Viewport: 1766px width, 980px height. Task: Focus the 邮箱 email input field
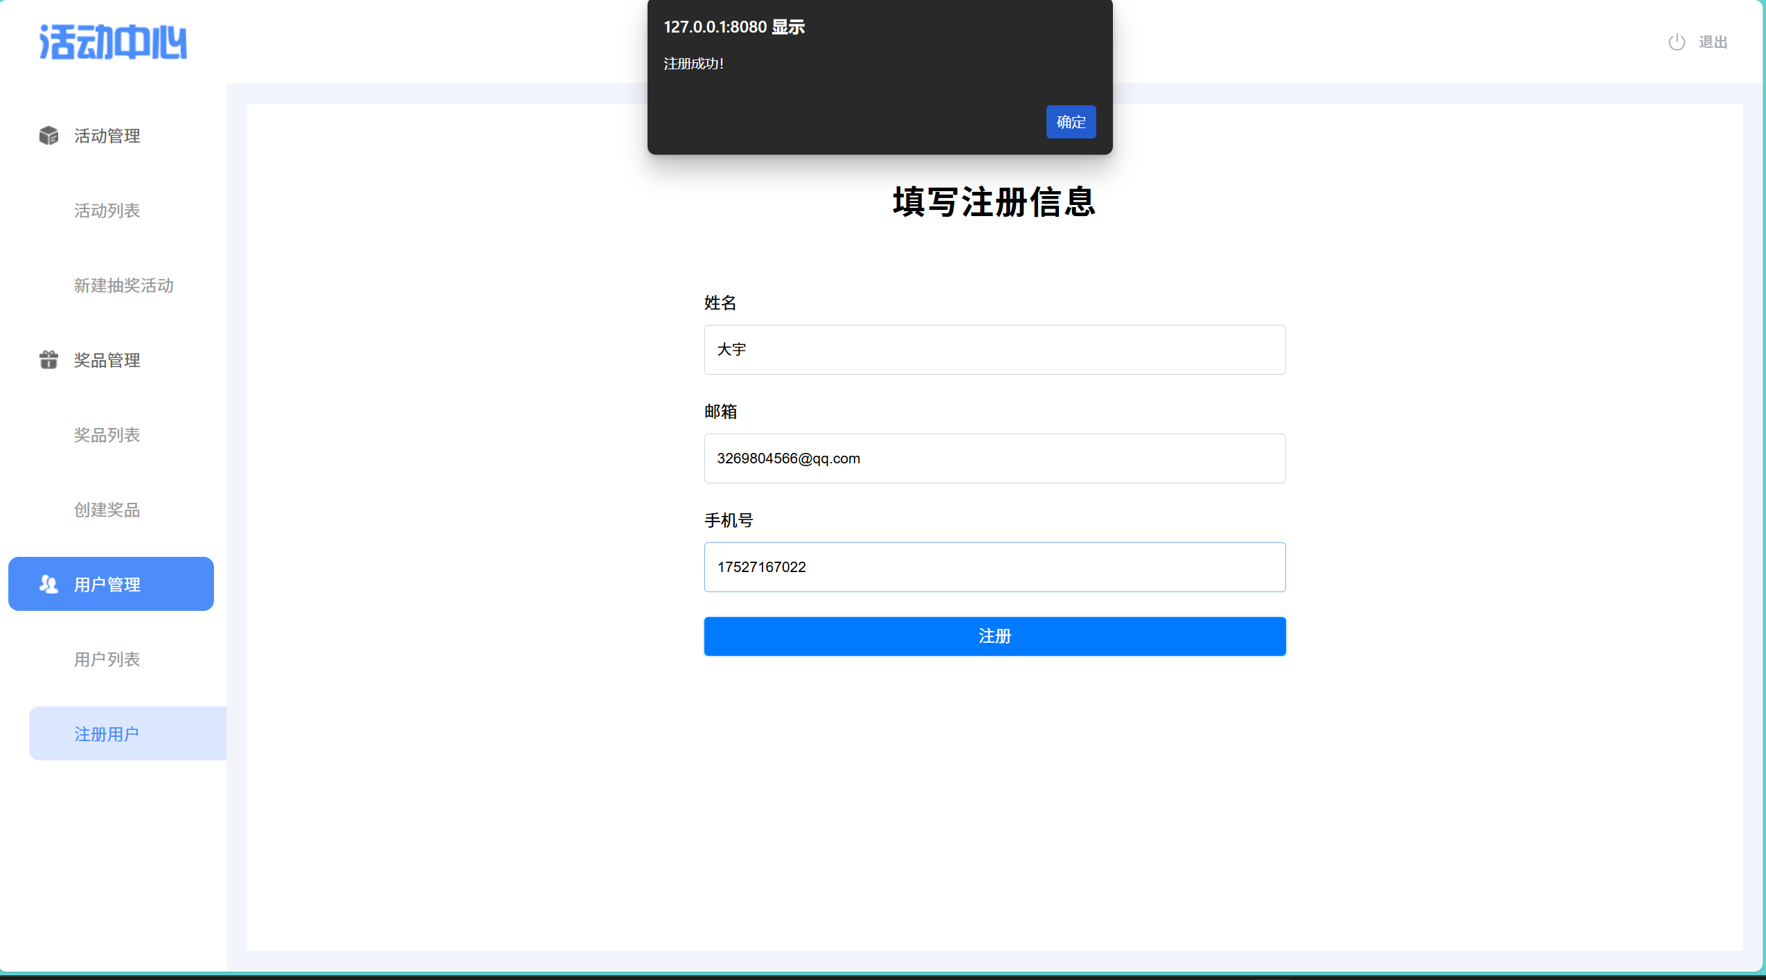coord(995,458)
